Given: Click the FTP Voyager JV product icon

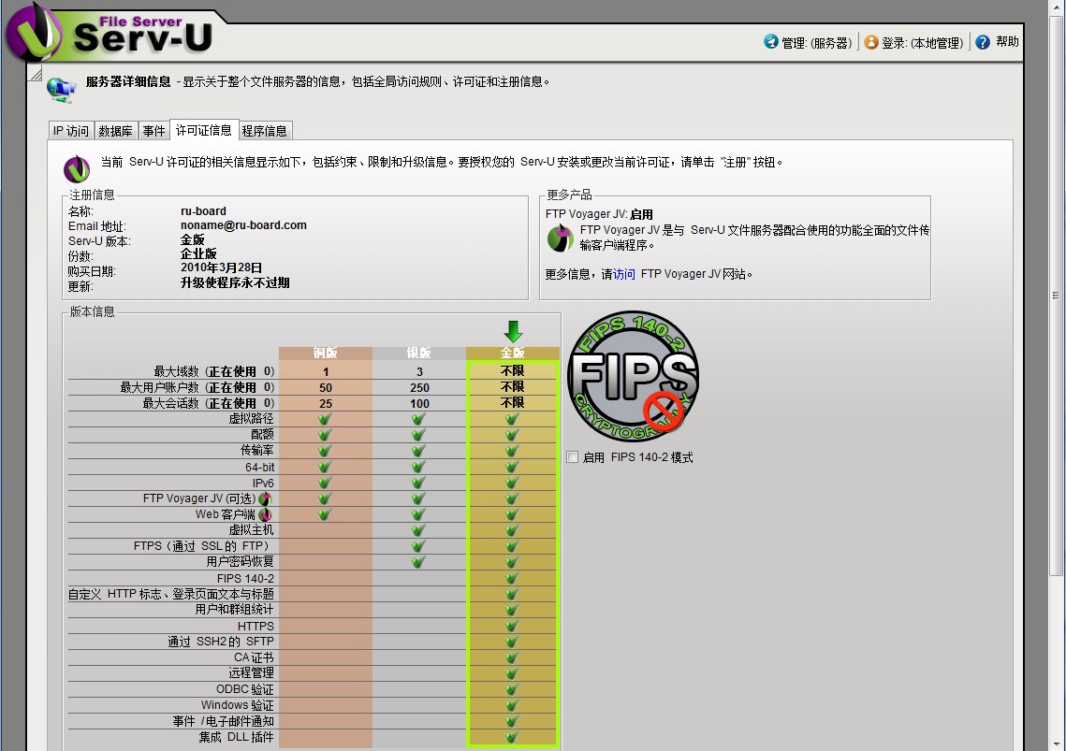Looking at the screenshot, I should [561, 238].
